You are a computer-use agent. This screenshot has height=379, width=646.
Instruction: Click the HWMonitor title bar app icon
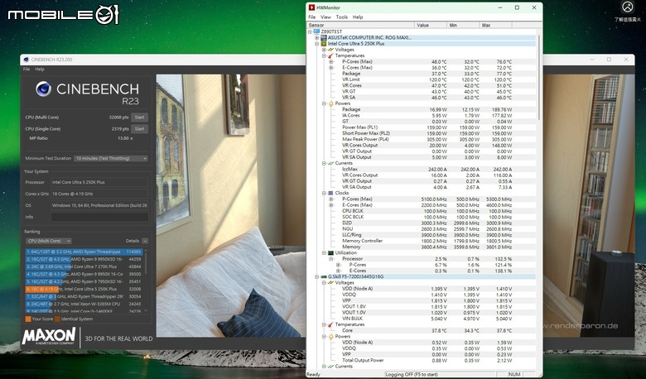pos(312,7)
